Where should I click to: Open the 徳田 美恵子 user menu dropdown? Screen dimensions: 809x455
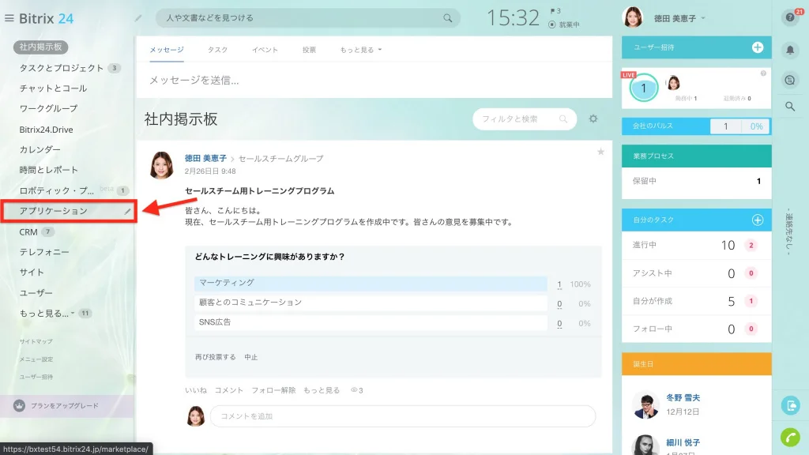click(679, 19)
